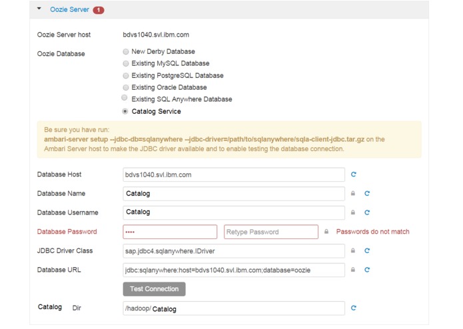This screenshot has width=463, height=329.
Task: Collapse the Oozie Server section triangle
Action: click(39, 9)
